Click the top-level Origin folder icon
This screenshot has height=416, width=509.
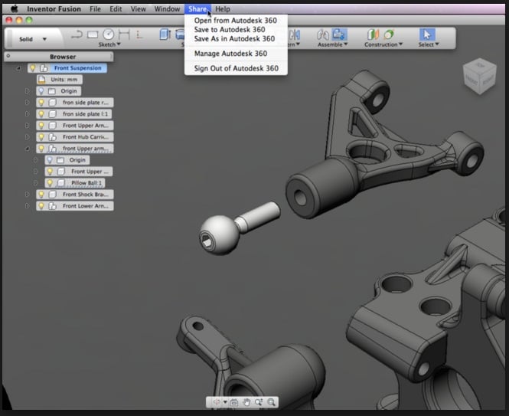click(51, 91)
